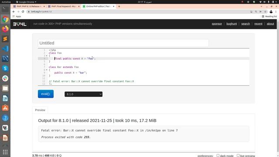Show applications grid in the dock

point(5,152)
